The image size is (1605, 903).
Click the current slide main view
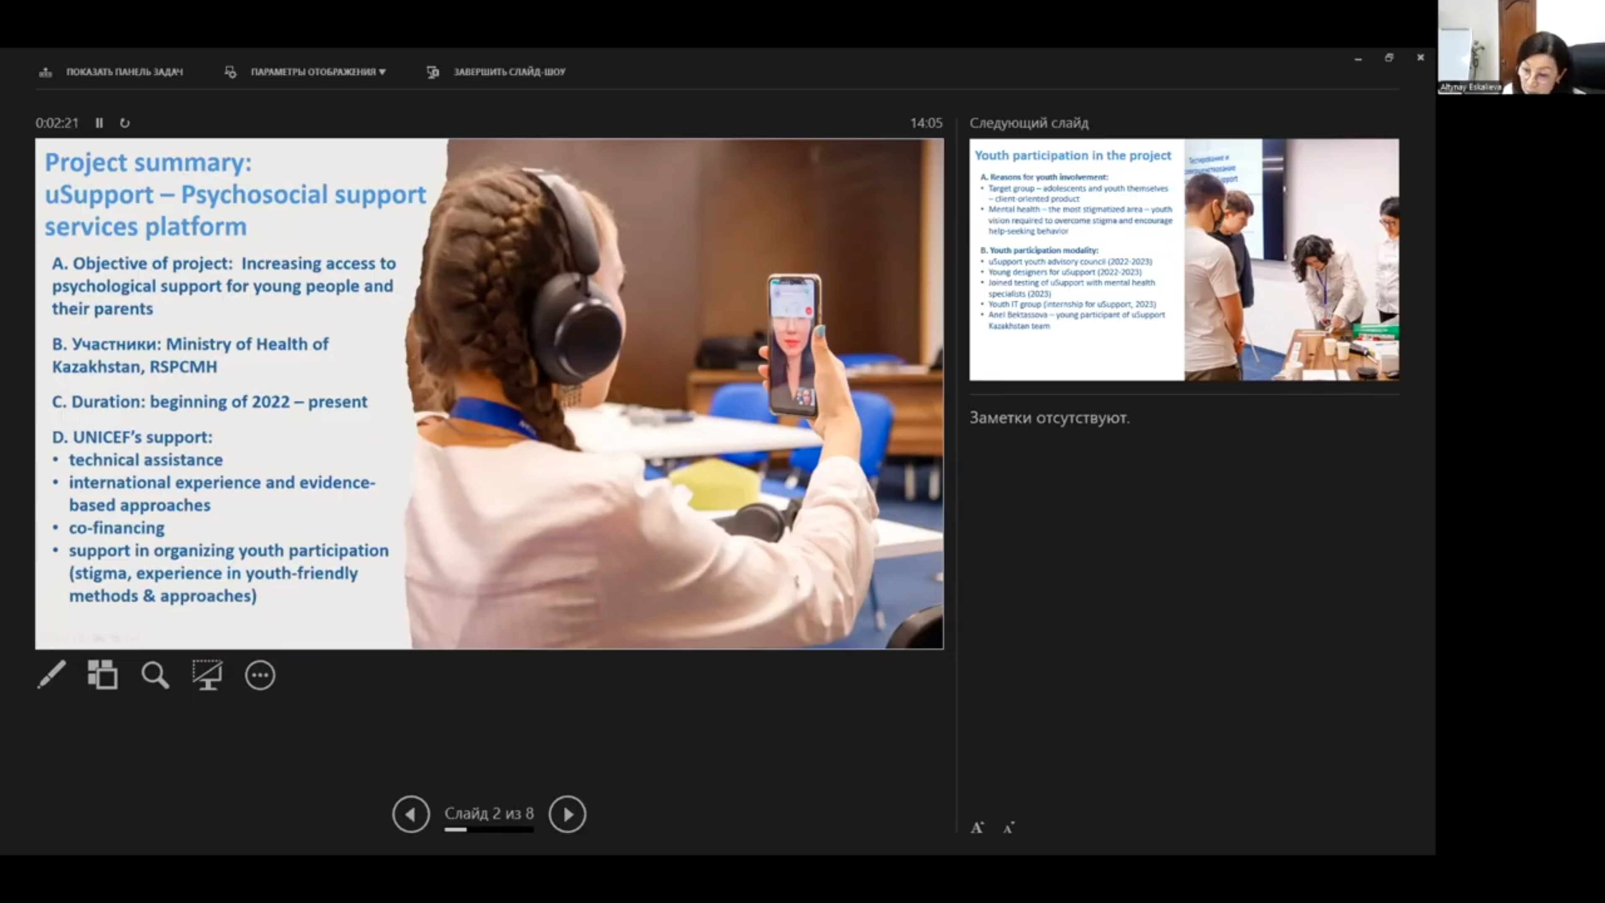[489, 393]
